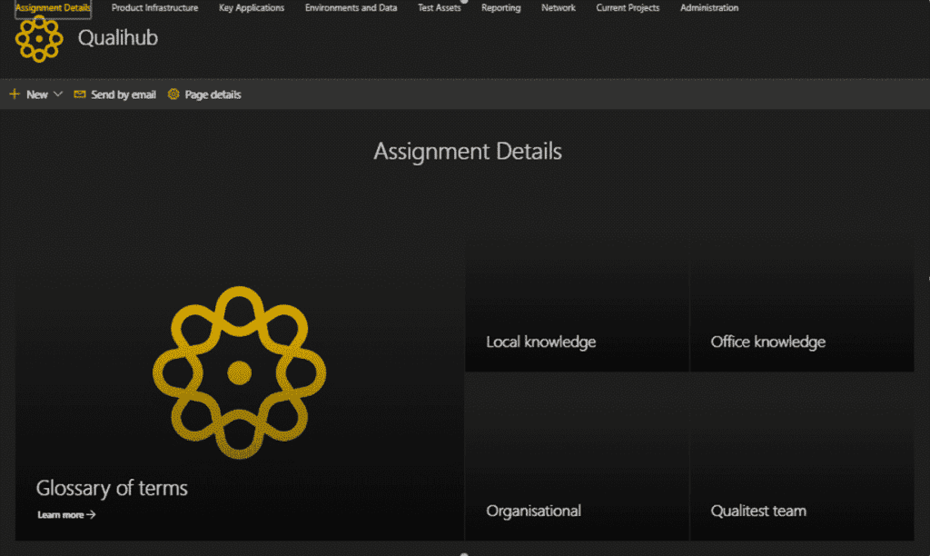This screenshot has height=556, width=930.
Task: Navigate to Test Assets
Action: pyautogui.click(x=439, y=7)
